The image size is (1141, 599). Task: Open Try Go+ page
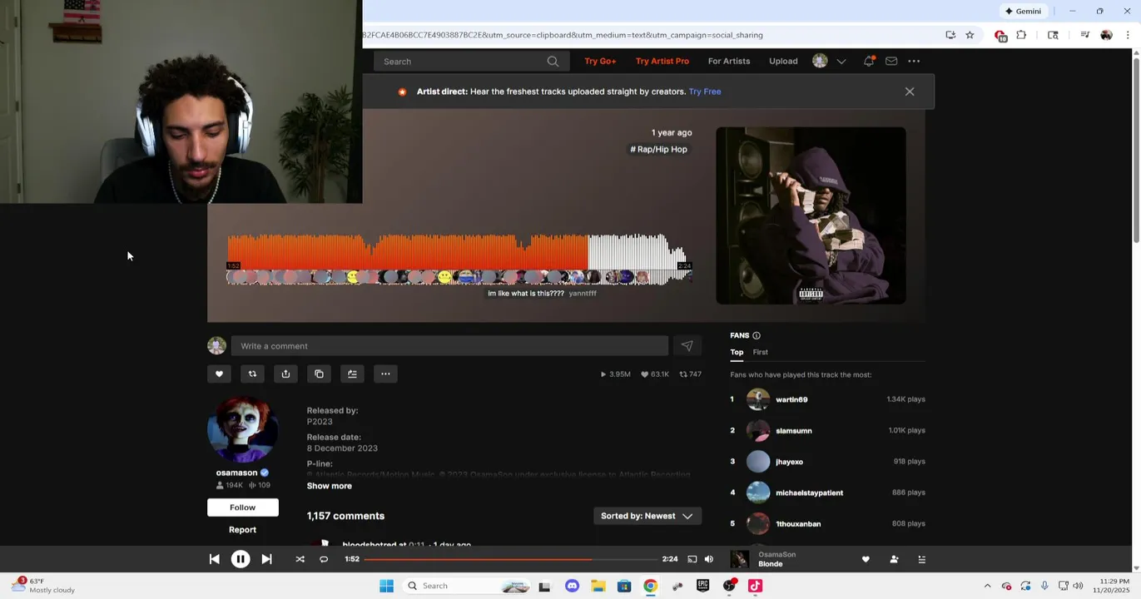(600, 61)
